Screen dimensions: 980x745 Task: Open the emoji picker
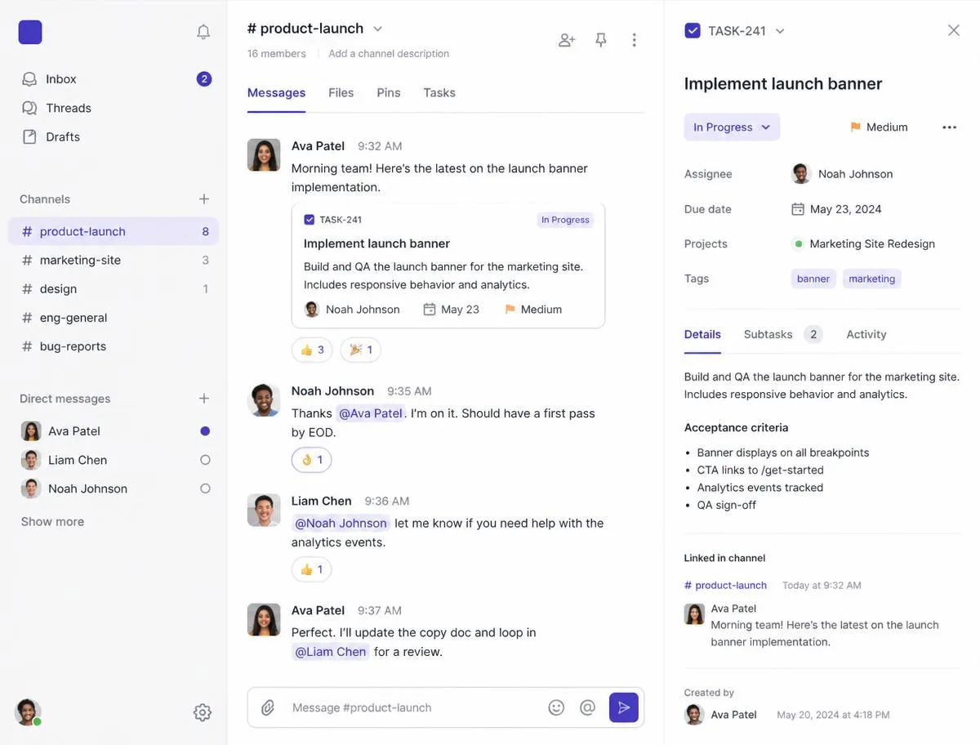tap(556, 707)
